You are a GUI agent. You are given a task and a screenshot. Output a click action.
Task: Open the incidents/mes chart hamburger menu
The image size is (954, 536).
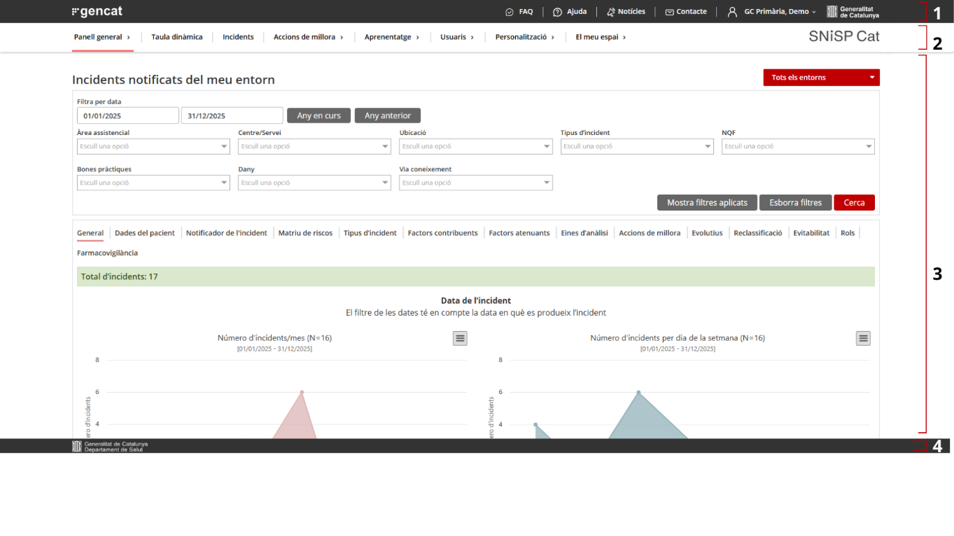(x=460, y=338)
